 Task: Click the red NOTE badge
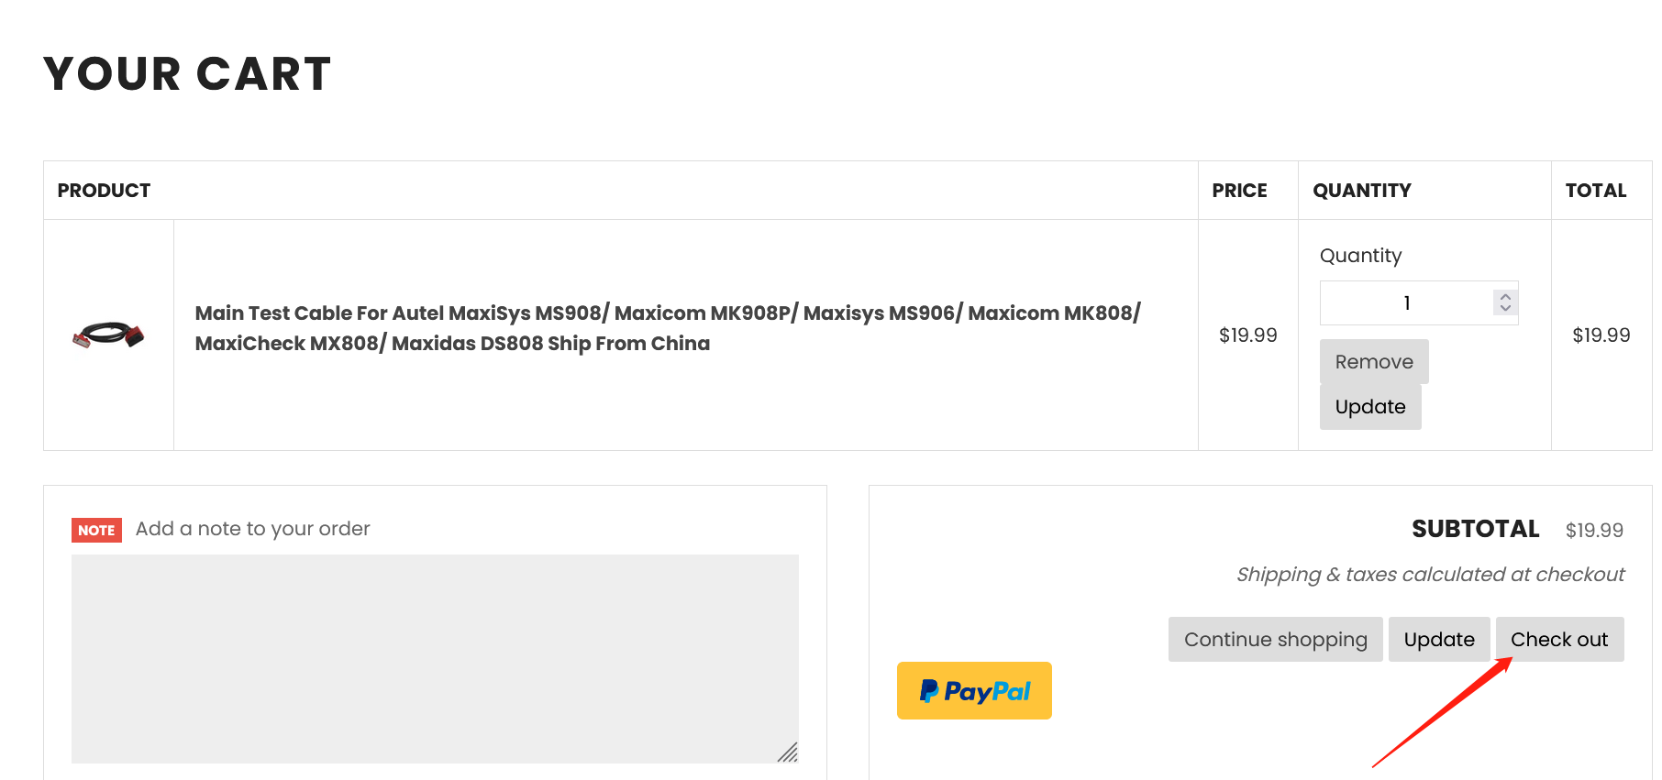coord(96,530)
